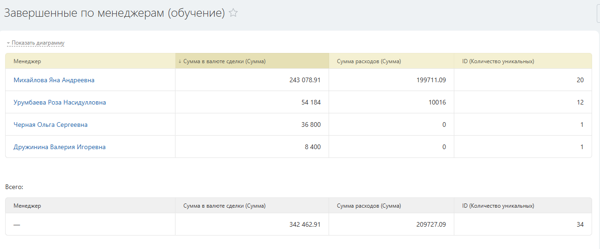Click the 54 184 deal sum cell
The width and height of the screenshot is (600, 249).
(x=311, y=103)
